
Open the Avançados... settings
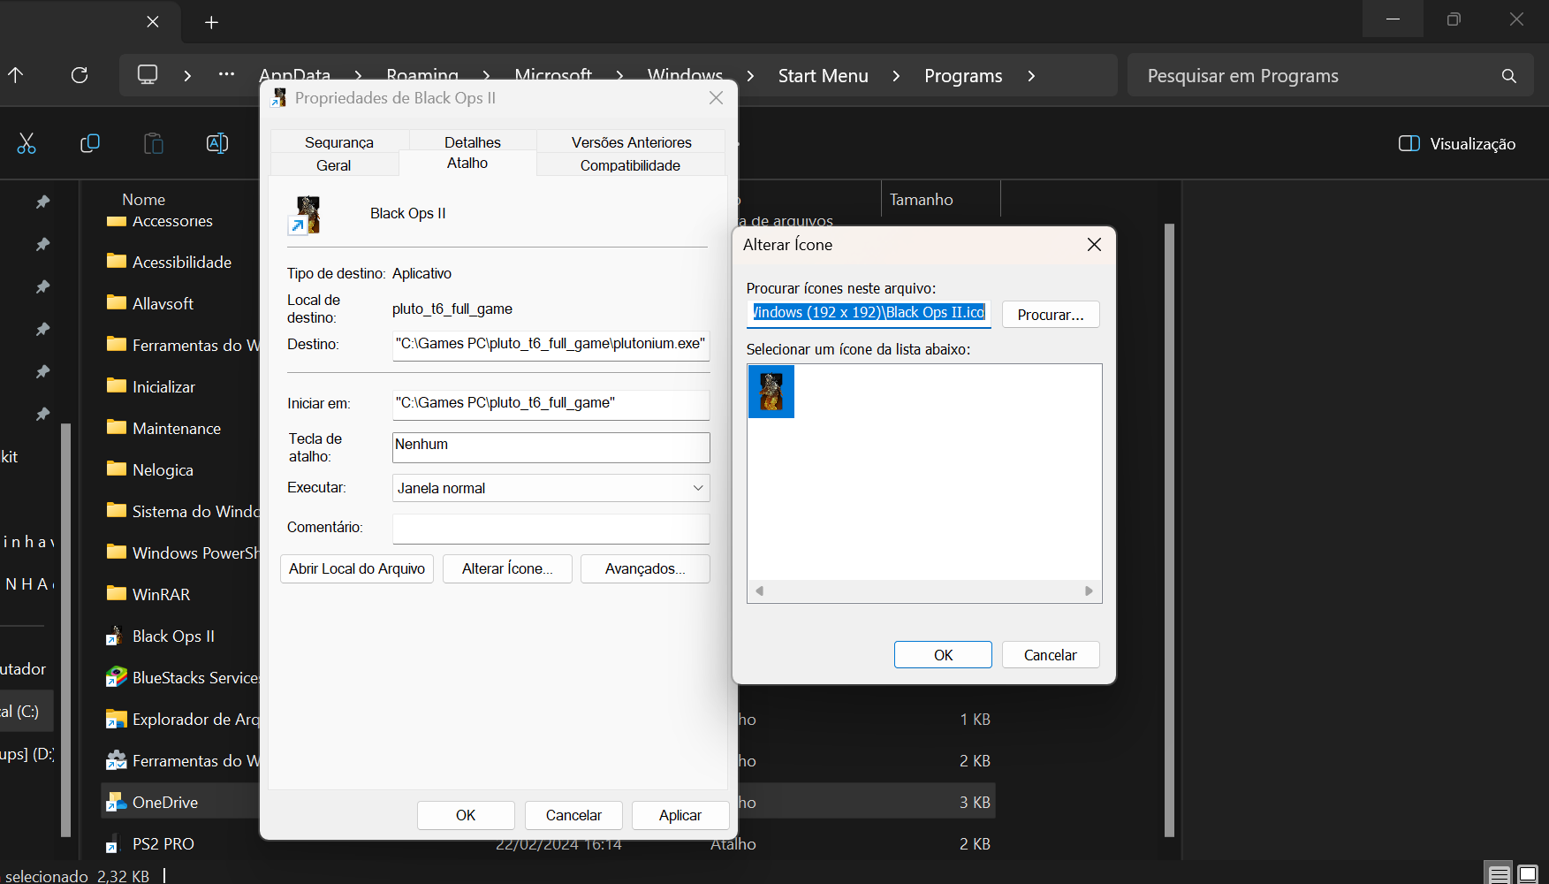click(645, 568)
